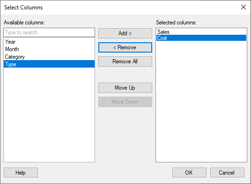
Task: Select Month in Available columns
Action: [49, 49]
